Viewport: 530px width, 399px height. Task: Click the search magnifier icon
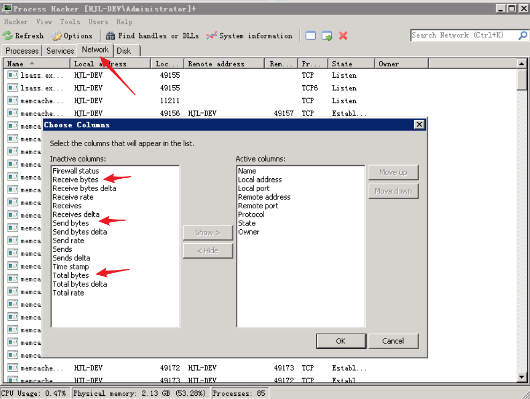(x=522, y=35)
